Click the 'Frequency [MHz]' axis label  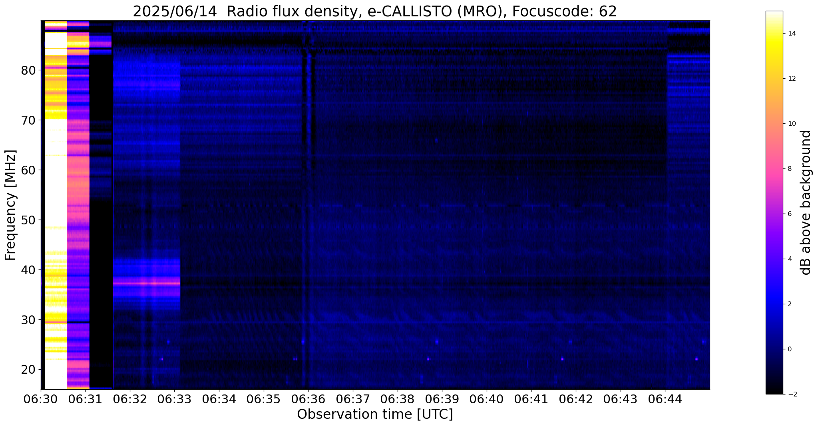[10, 205]
